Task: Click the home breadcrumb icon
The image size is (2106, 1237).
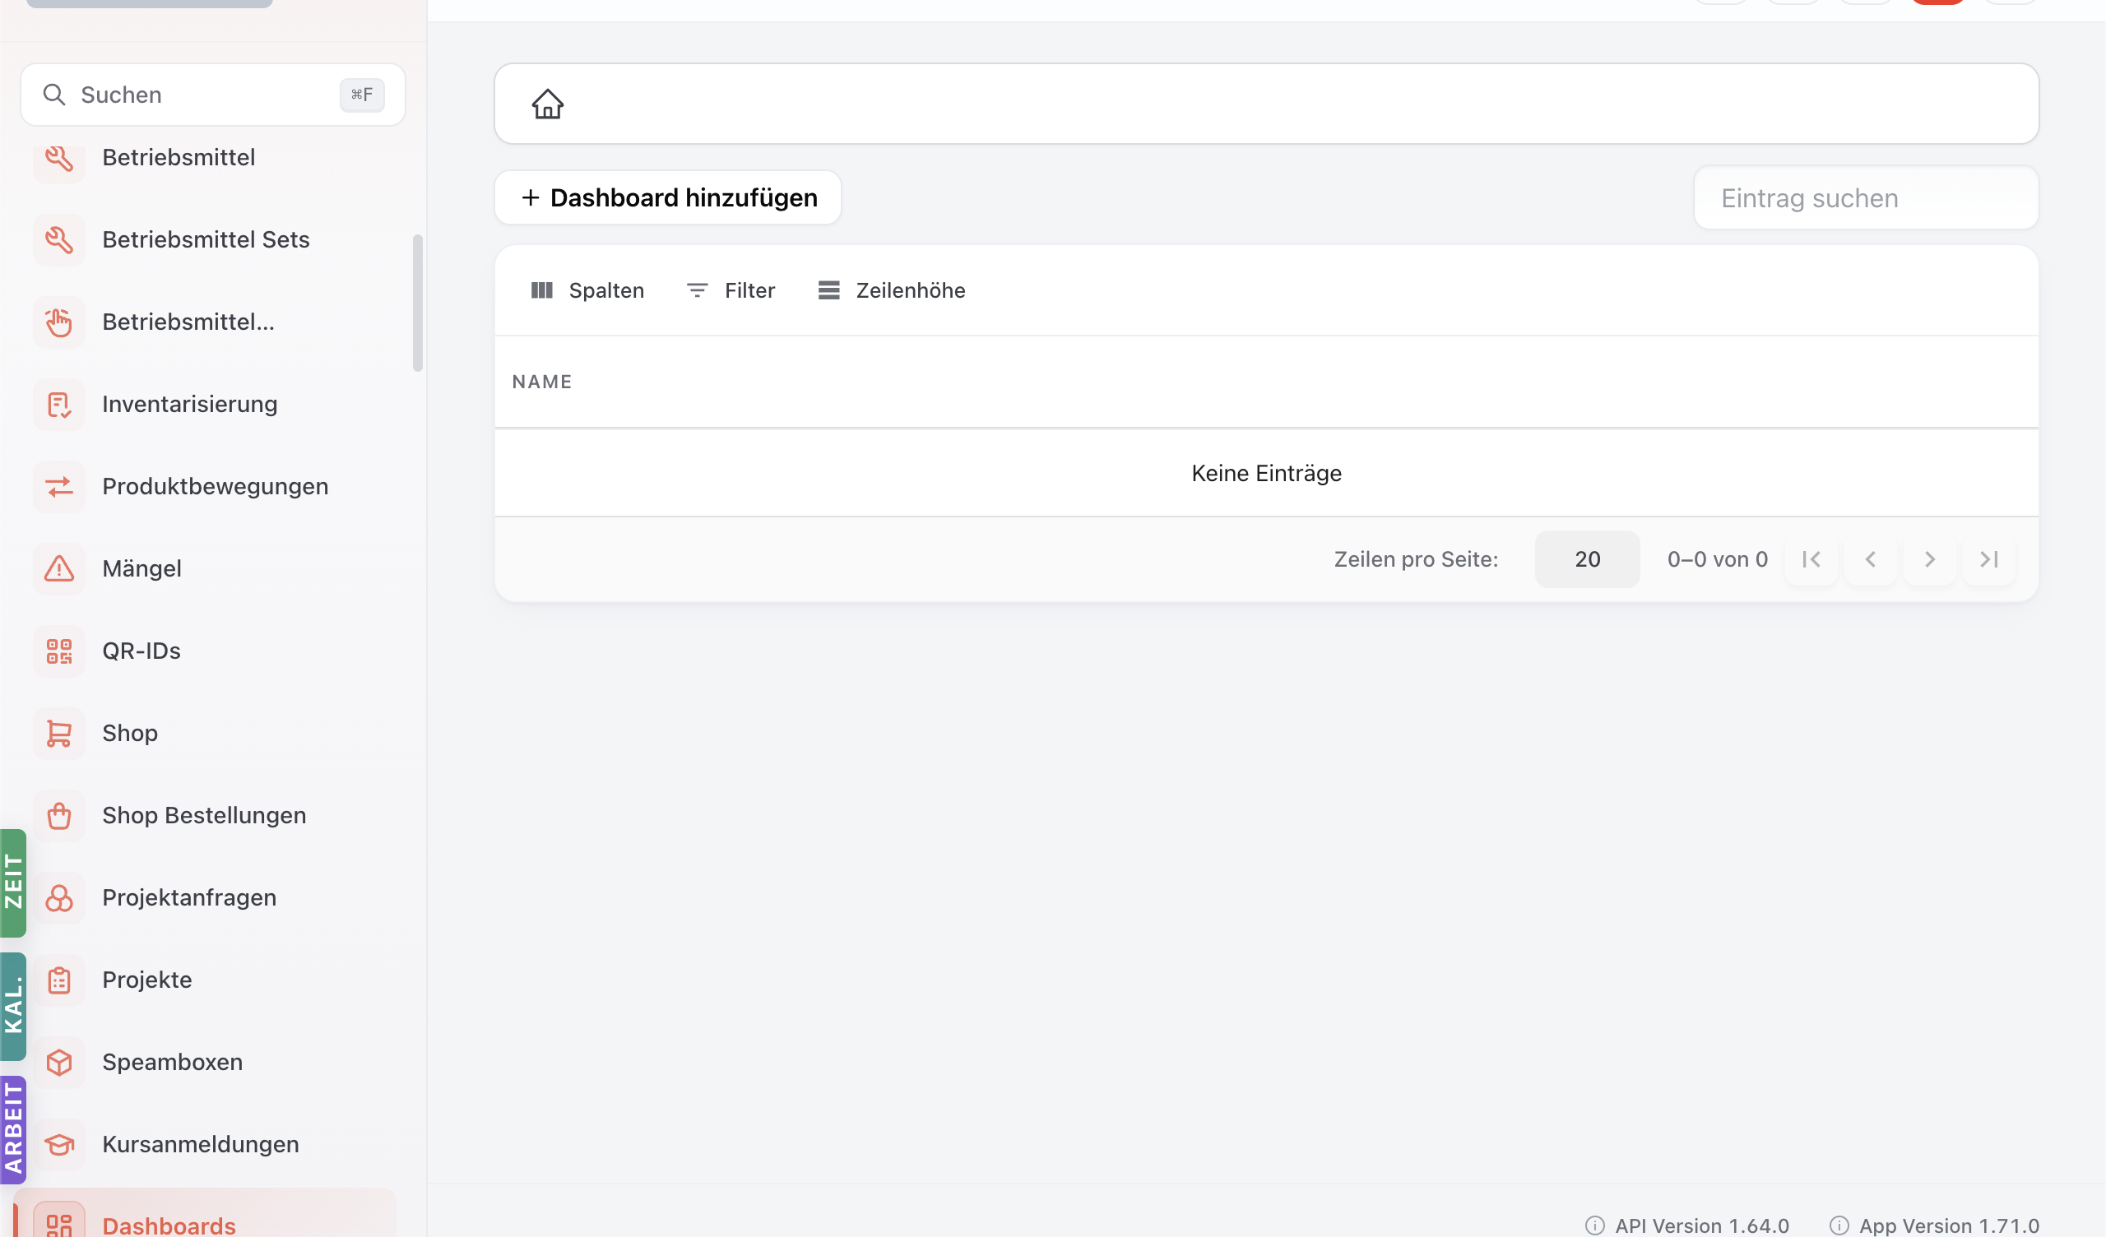Action: pos(547,104)
